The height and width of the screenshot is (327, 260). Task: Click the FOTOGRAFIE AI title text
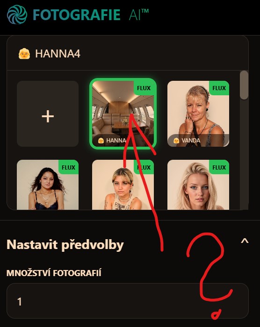[x=91, y=14]
